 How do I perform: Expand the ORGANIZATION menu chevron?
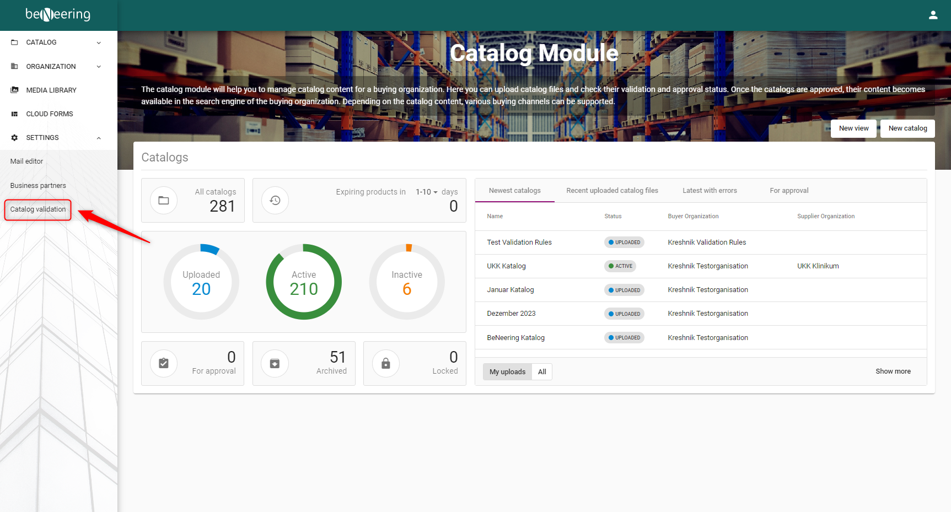[99, 67]
